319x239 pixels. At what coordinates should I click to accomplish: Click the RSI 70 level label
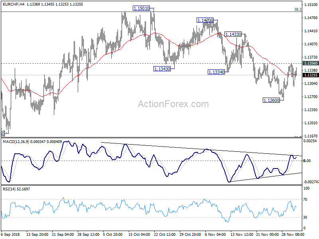pos(305,200)
